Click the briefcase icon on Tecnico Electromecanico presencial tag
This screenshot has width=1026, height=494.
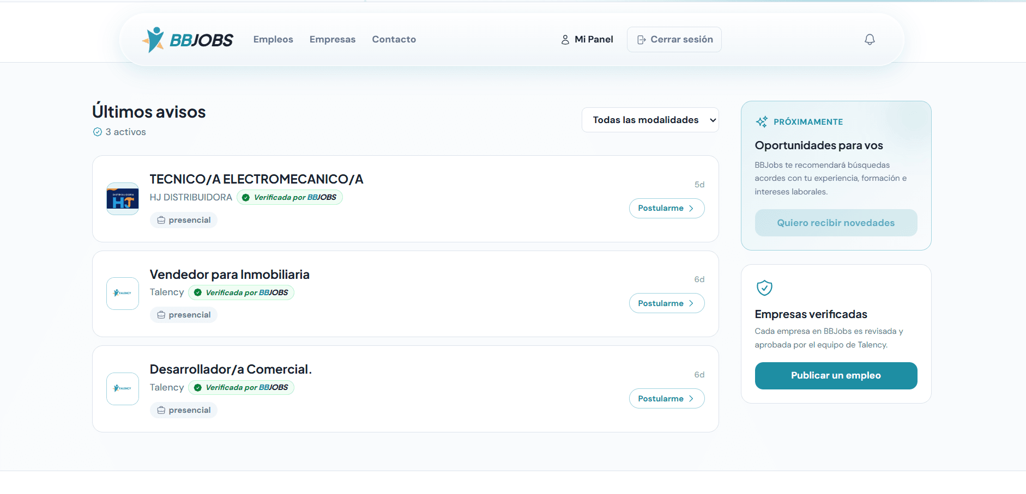[x=161, y=220]
